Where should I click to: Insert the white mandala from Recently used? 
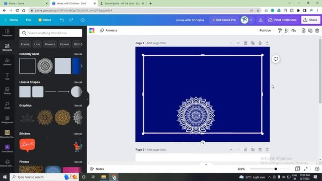(45, 66)
